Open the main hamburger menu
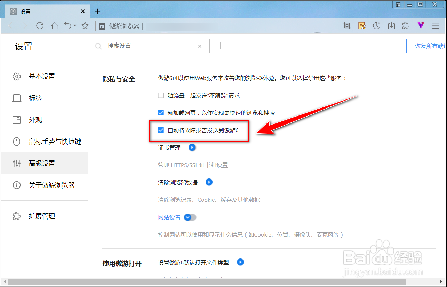Screen dimensions: 447x287 pyautogui.click(x=436, y=26)
